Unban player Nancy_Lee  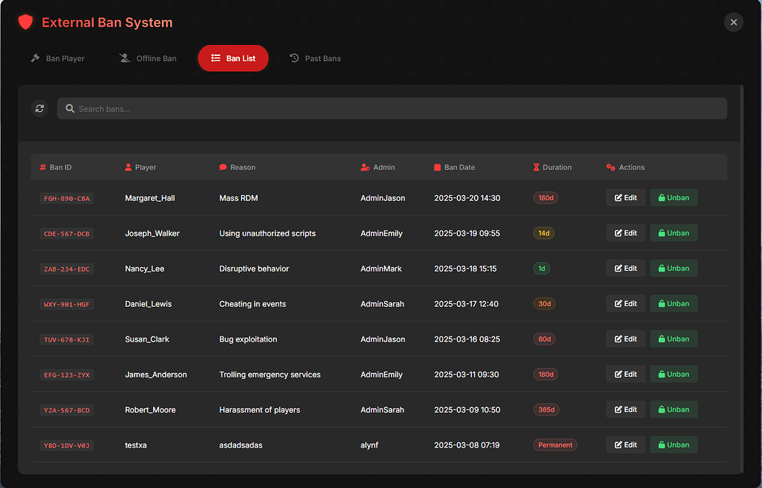(x=673, y=268)
